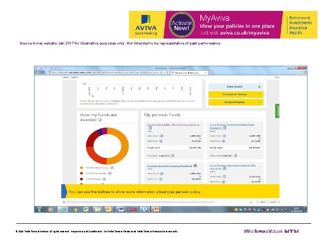
Task: Open Aviva Pensions Baillie Gifford Overseas Equity link
Action: (173, 125)
